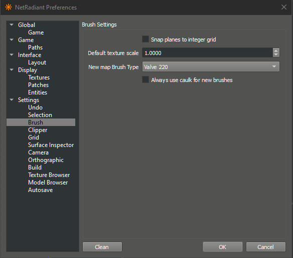Collapse the Global tree section
Screen dimensions: 293x258
pyautogui.click(x=12, y=25)
